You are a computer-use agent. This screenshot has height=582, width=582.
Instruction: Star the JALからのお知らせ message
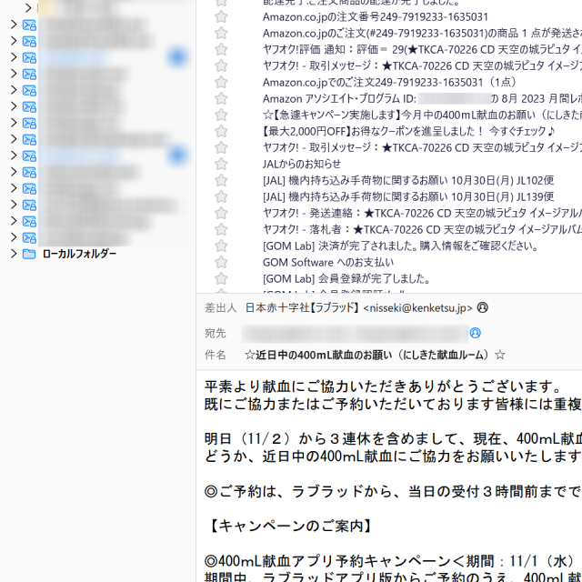pos(221,164)
